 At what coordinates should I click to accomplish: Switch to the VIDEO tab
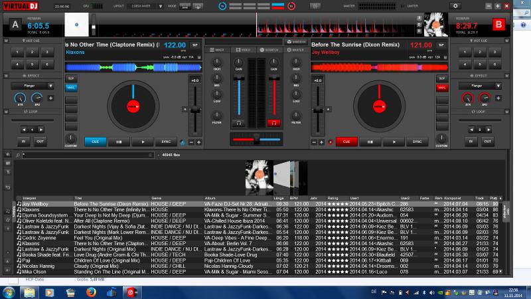click(243, 50)
